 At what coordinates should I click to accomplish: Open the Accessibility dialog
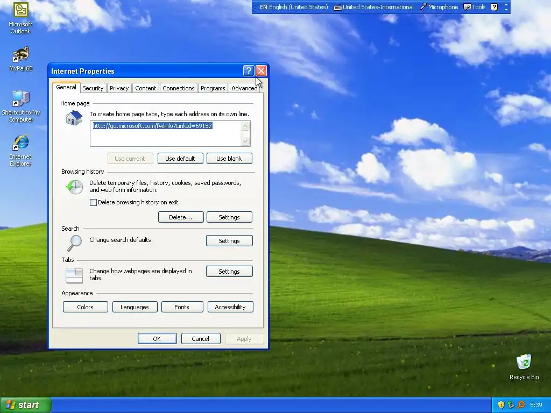[x=230, y=307]
